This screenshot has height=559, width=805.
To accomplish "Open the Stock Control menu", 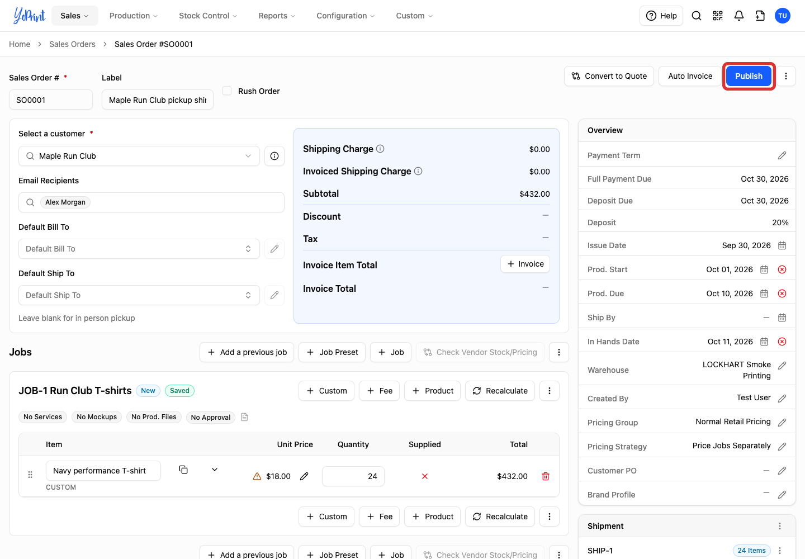I will pyautogui.click(x=208, y=16).
